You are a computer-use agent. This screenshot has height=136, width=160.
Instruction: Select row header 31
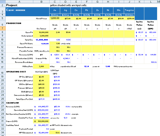pos(2,121)
